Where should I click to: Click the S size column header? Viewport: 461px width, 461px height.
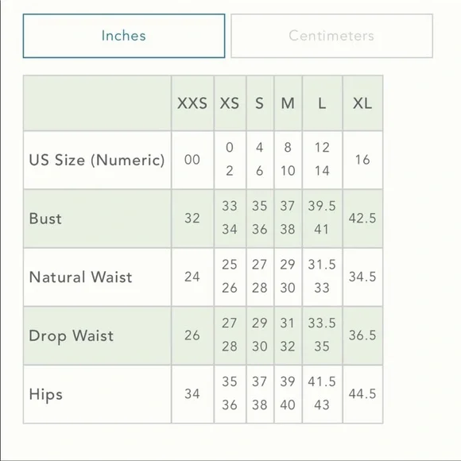pyautogui.click(x=260, y=103)
